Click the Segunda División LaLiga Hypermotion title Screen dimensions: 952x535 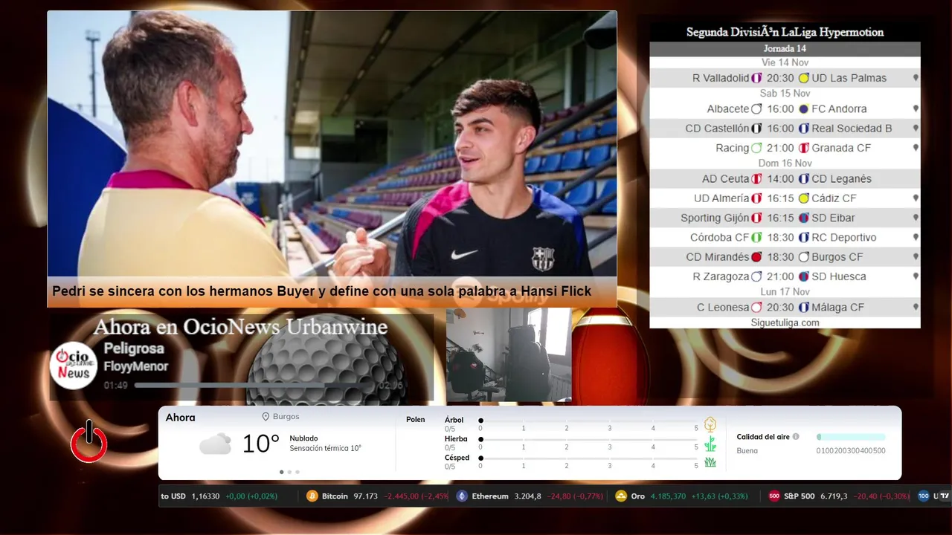pos(785,32)
